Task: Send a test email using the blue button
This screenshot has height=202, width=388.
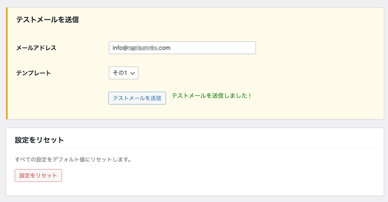Action: pyautogui.click(x=137, y=98)
